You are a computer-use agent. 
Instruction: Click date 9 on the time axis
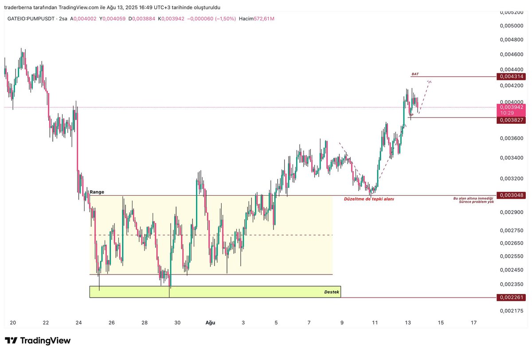pyautogui.click(x=342, y=323)
